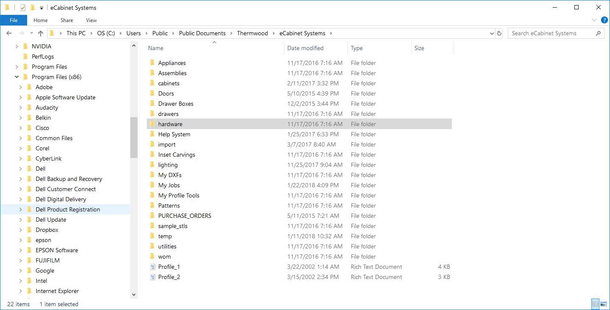This screenshot has height=310, width=610.
Task: Click the Refresh button in address bar
Action: click(x=499, y=33)
